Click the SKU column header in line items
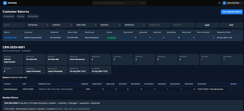 [24, 84]
